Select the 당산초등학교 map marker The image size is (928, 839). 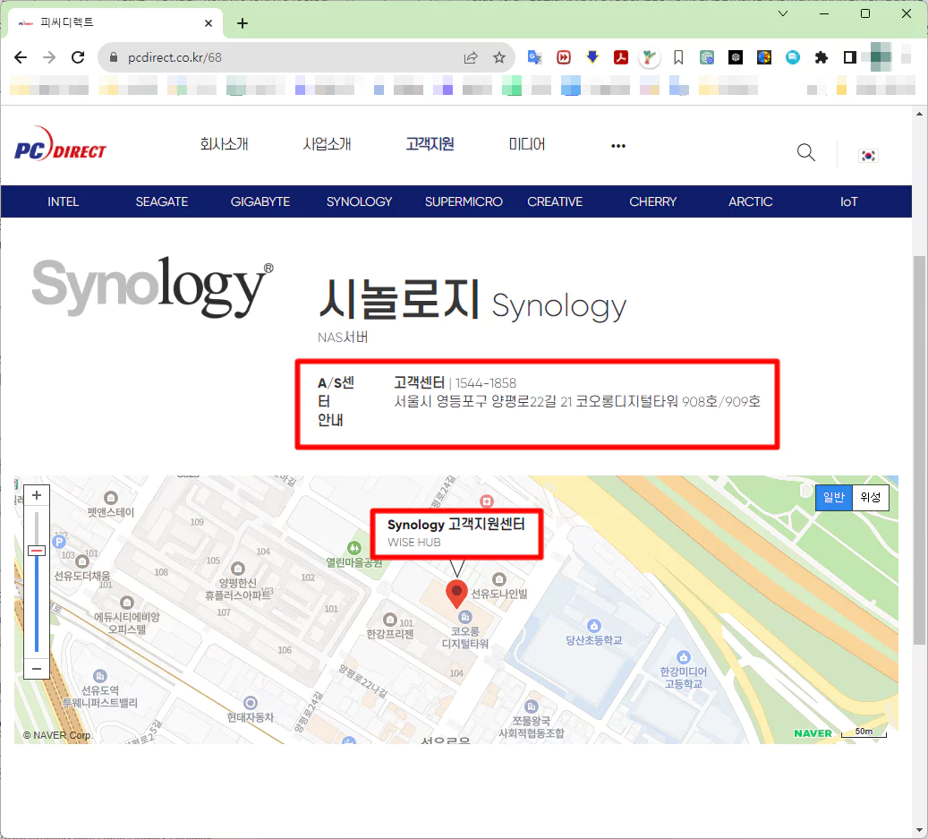pyautogui.click(x=593, y=625)
